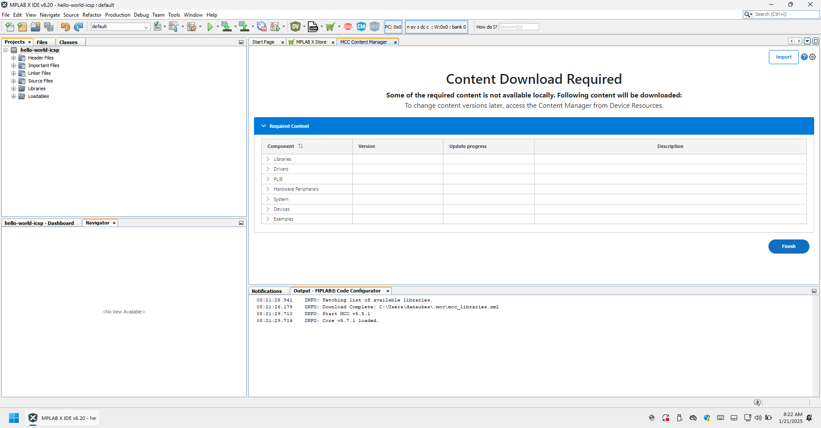Image resolution: width=821 pixels, height=428 pixels.
Task: Expand the Header Files tree node
Action: point(14,58)
